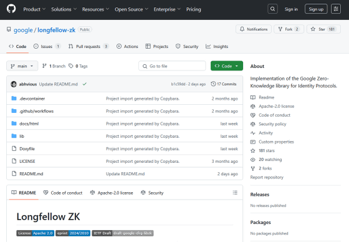Click the Sign up button
The width and height of the screenshot is (349, 242).
coord(316,9)
